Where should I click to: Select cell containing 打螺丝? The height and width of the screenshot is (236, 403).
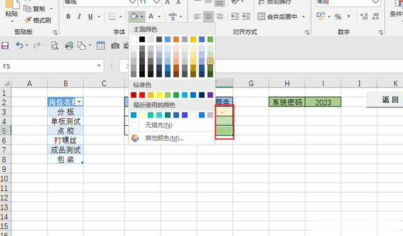(65, 140)
